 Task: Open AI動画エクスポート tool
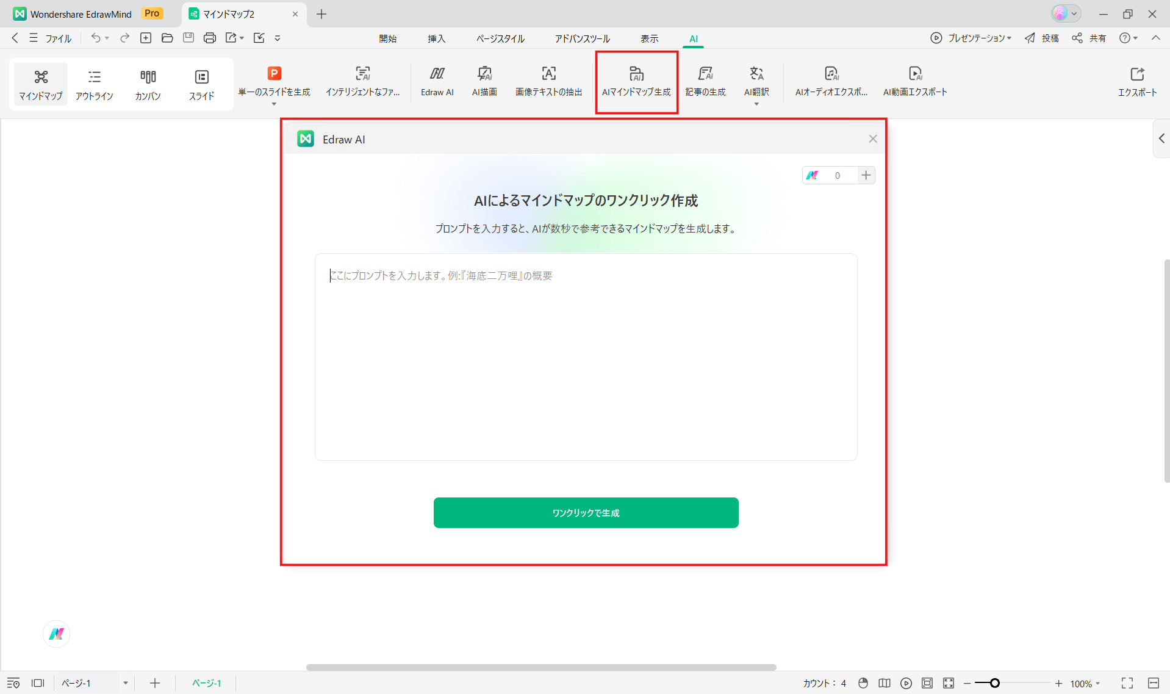pyautogui.click(x=915, y=82)
